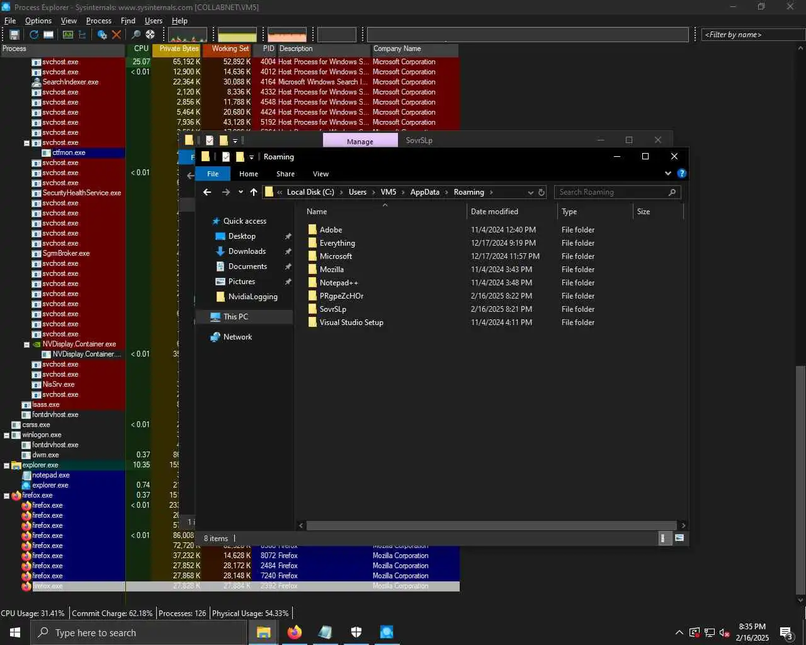Open the Users menu
Image resolution: width=806 pixels, height=645 pixels.
[154, 21]
